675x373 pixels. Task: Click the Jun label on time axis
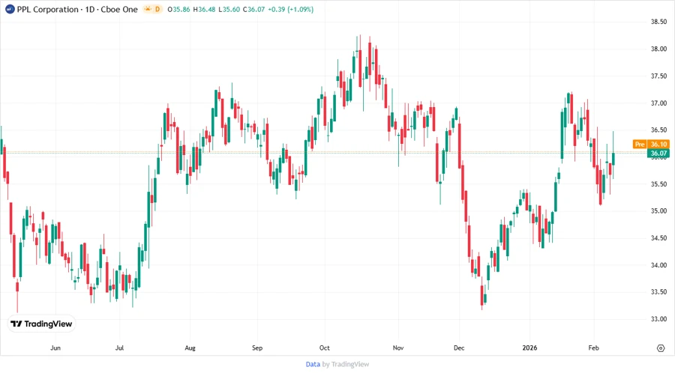(x=55, y=348)
